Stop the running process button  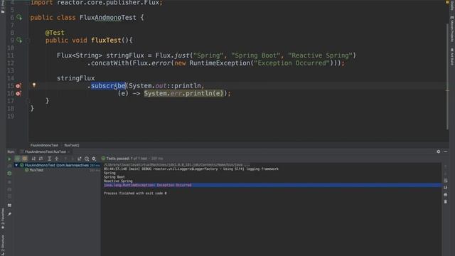click(x=9, y=182)
